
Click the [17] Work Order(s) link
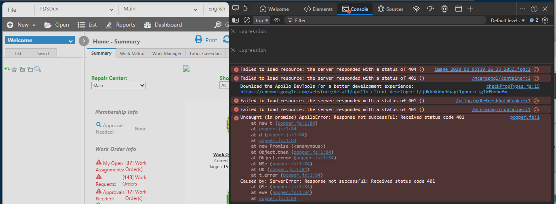click(136, 195)
